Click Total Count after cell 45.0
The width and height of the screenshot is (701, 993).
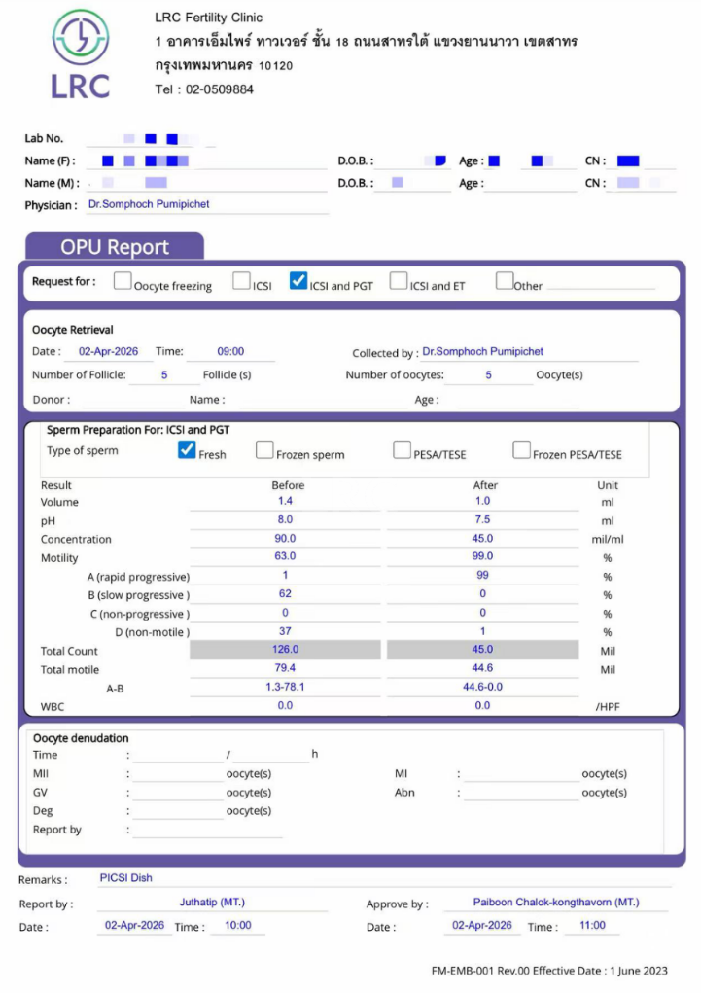coord(482,650)
